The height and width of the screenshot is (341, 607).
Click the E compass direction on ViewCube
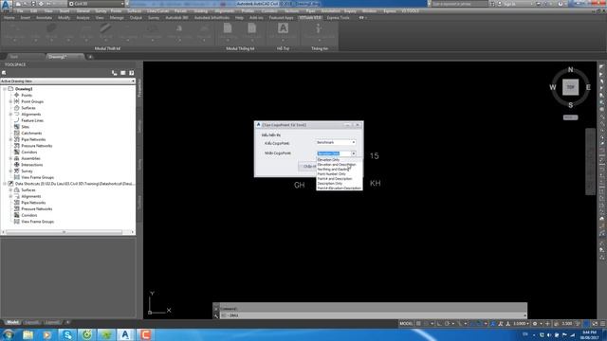[x=588, y=87]
